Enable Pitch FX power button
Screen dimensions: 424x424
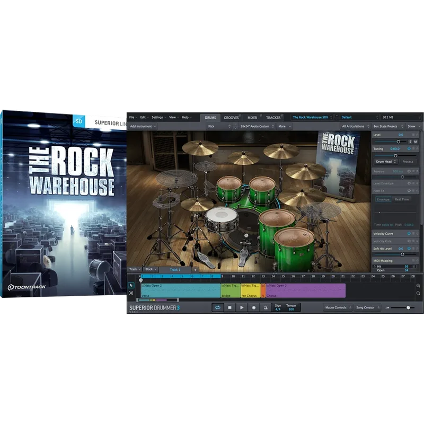pyautogui.click(x=409, y=191)
